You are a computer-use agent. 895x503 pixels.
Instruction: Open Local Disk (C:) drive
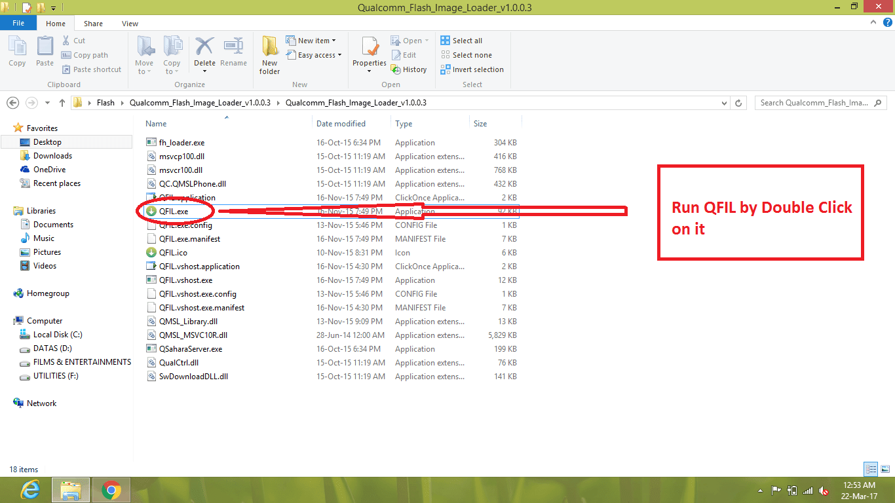(x=58, y=335)
